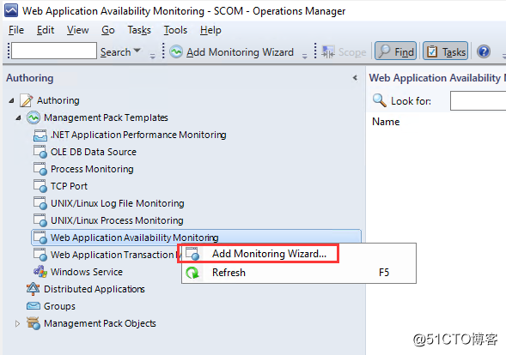Viewport: 506px width, 355px height.
Task: Open the Tasks menu in menu bar
Action: (139, 30)
